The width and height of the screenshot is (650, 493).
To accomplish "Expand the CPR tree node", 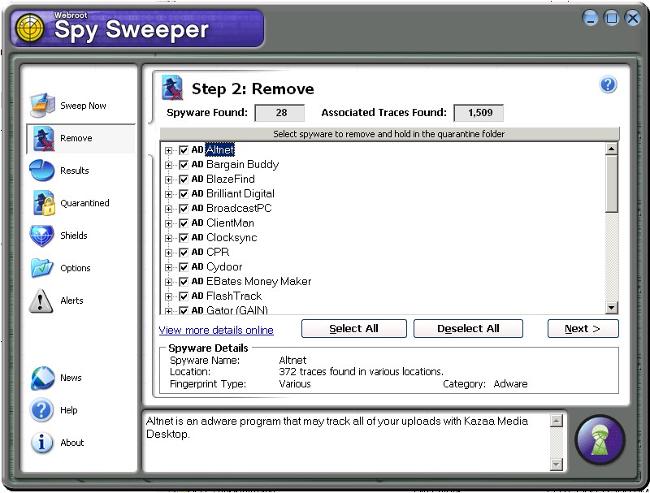I will (168, 253).
